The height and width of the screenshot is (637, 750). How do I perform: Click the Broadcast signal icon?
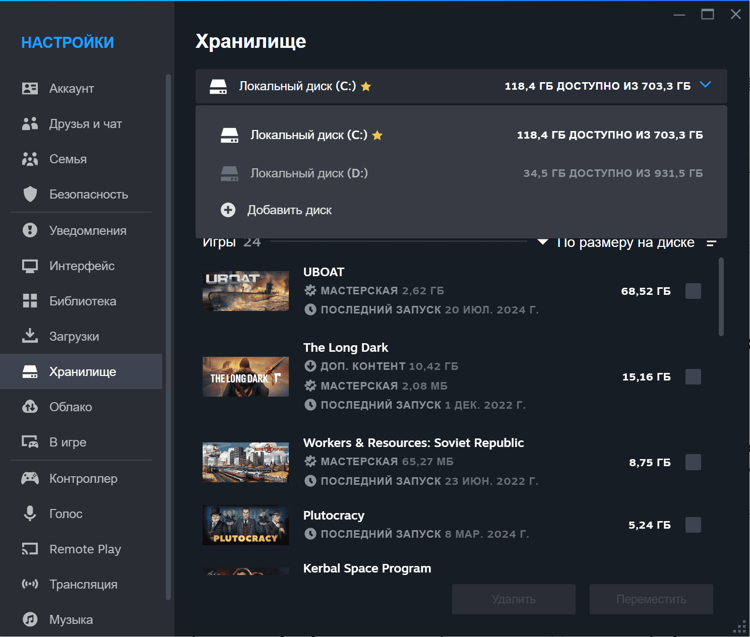pos(30,584)
